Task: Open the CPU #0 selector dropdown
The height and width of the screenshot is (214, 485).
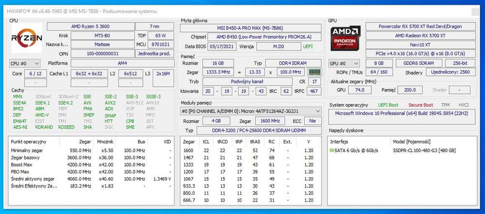Action: (25, 63)
